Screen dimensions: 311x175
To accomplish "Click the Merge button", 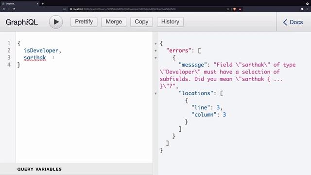I will [114, 21].
